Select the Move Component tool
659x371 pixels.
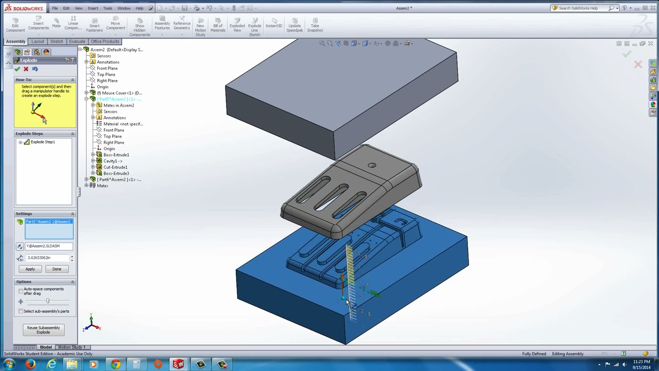(x=115, y=25)
